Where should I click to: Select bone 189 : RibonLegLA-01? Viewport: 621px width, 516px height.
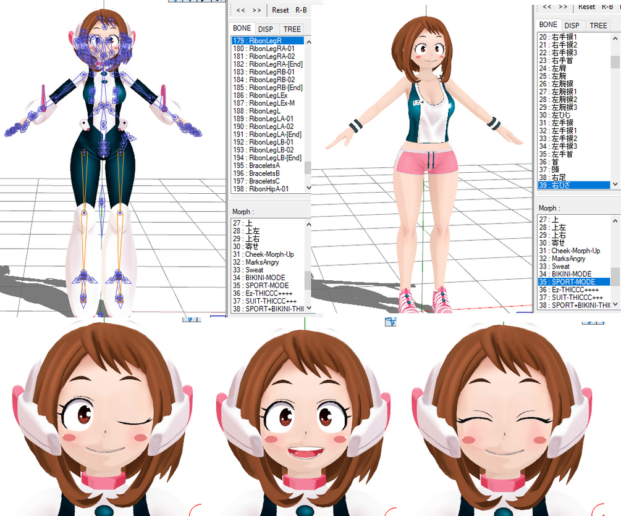[268, 119]
